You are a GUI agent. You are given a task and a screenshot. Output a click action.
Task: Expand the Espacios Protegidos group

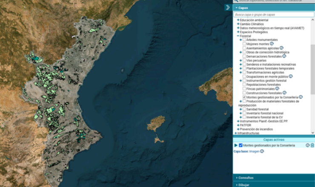click(x=238, y=32)
